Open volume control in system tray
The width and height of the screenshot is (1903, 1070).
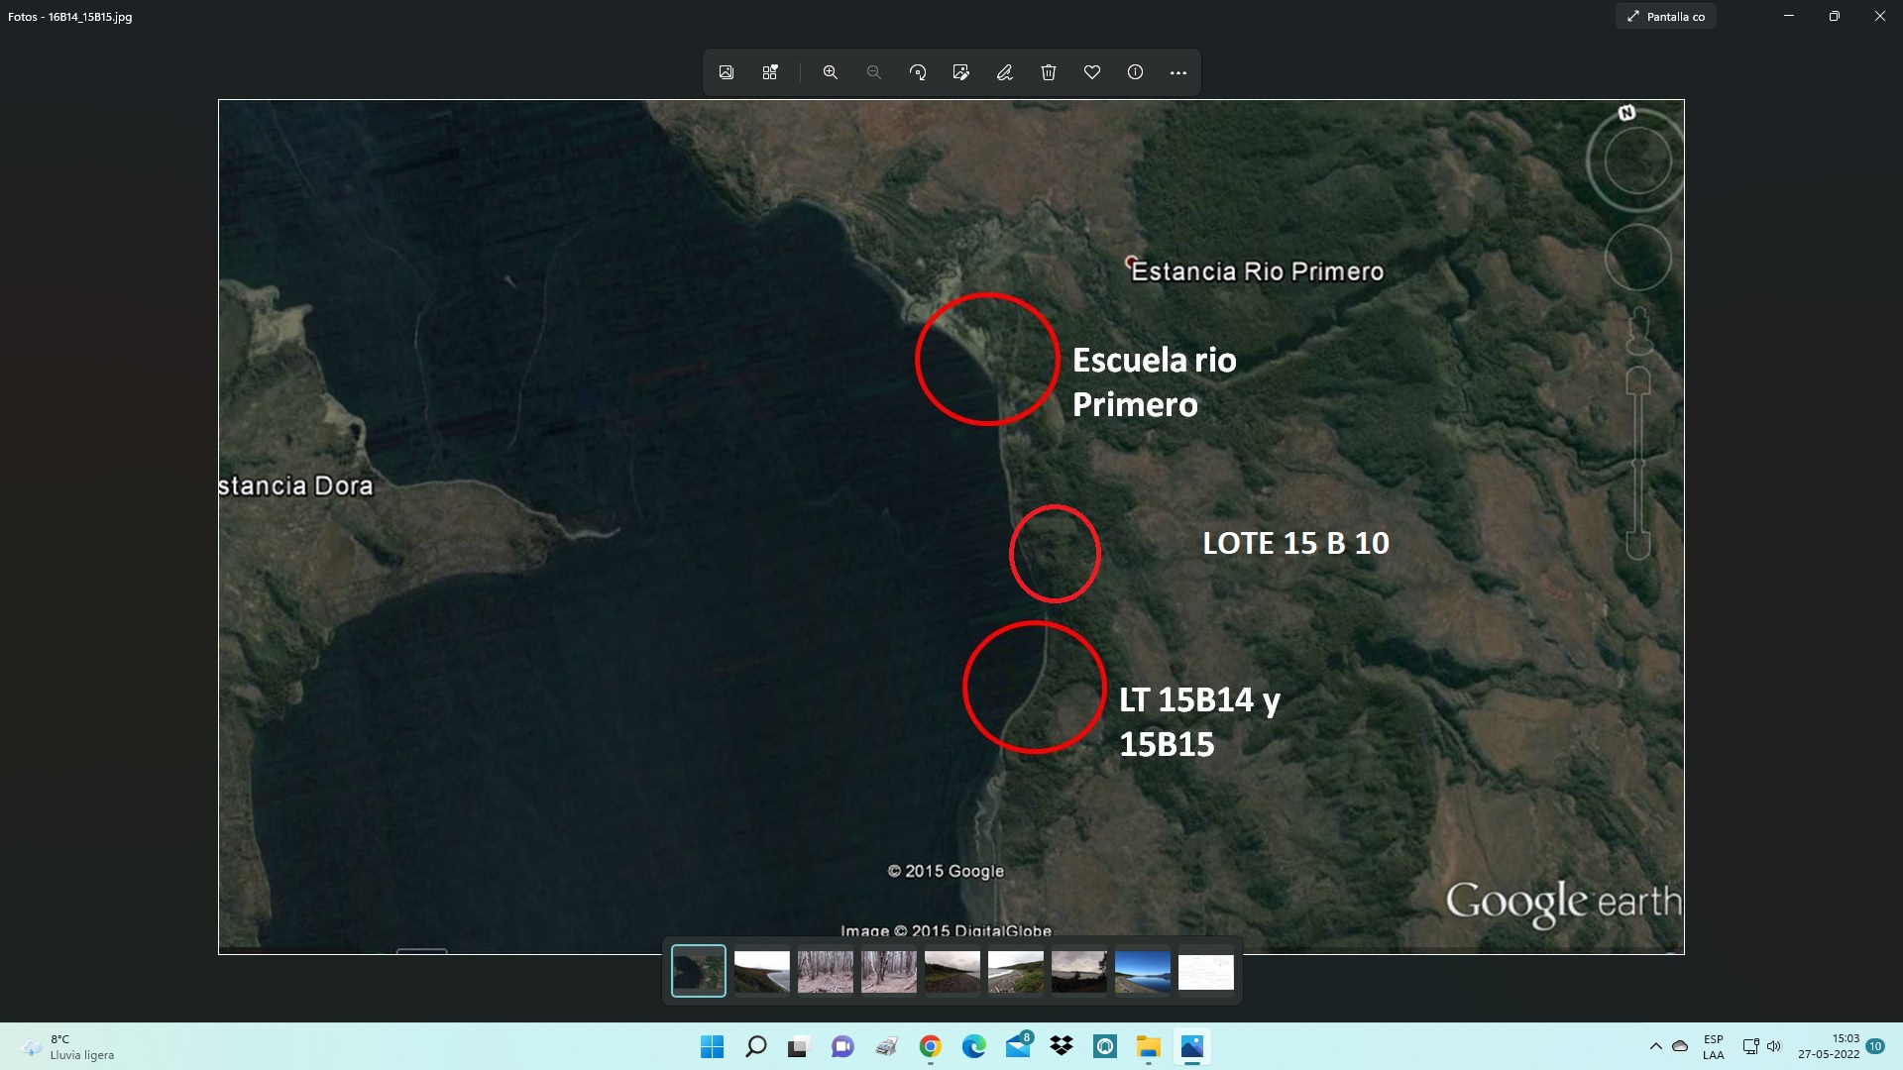[x=1774, y=1046]
